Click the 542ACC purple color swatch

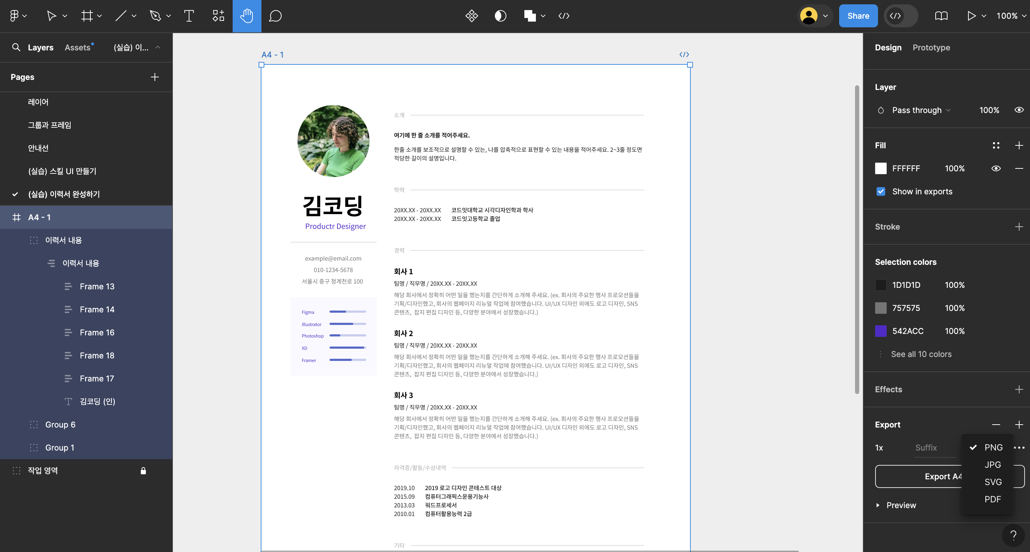(881, 331)
